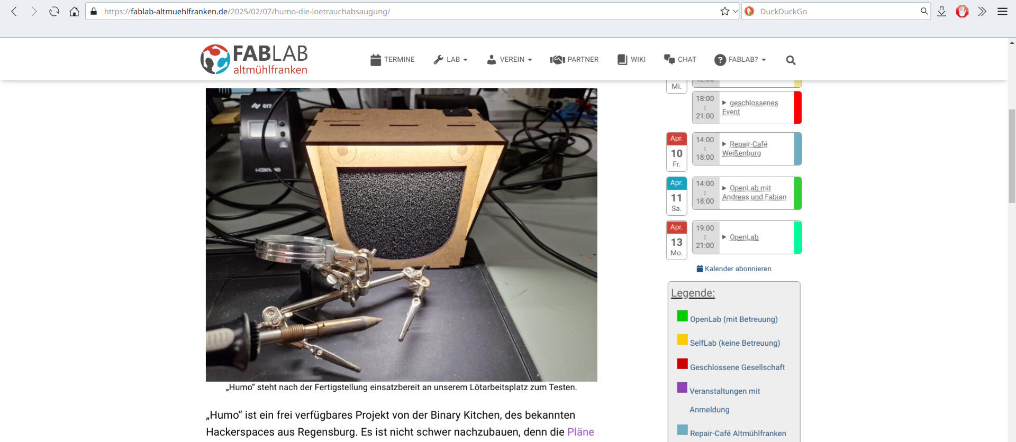
Task: Reload the page with the refresh icon
Action: coord(54,12)
